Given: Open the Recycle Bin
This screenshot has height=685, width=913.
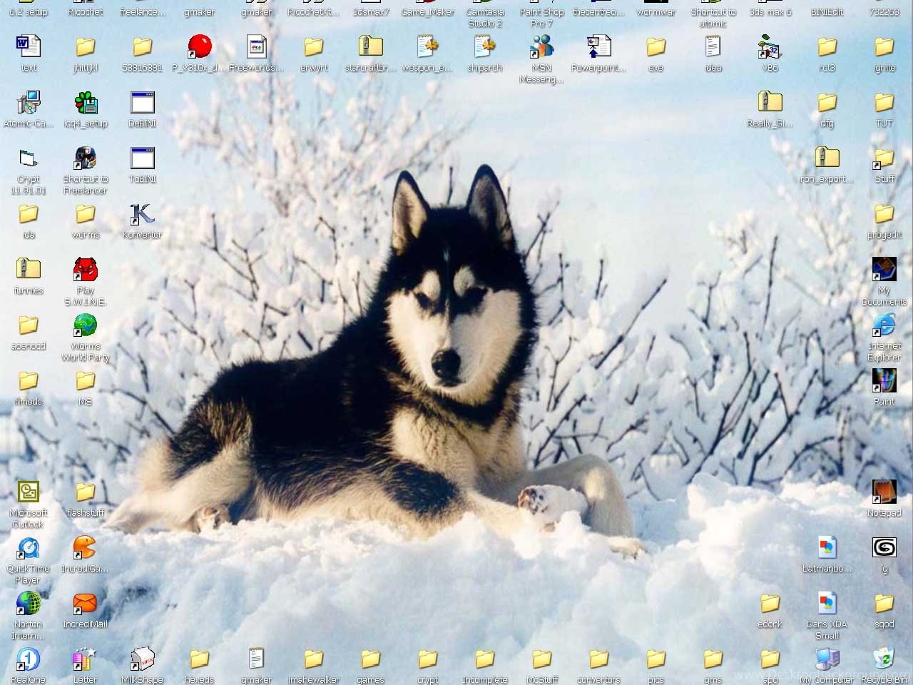Looking at the screenshot, I should [x=884, y=659].
